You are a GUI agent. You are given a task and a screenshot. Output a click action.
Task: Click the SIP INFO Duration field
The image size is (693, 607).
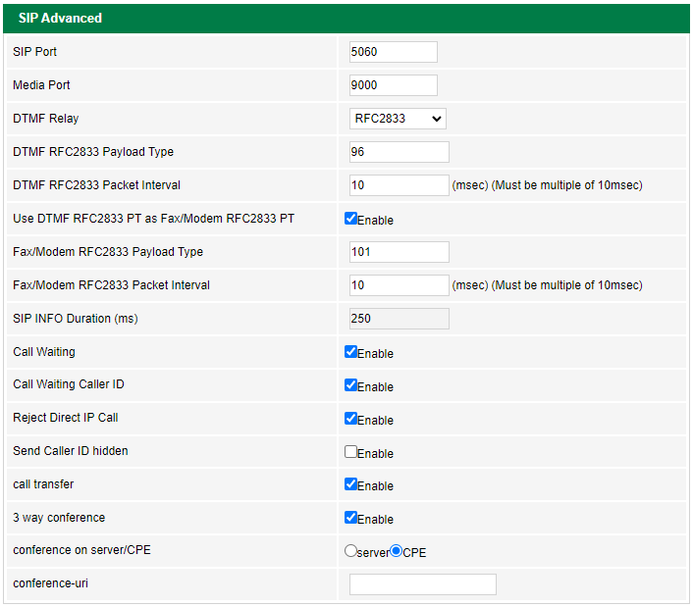(x=399, y=319)
